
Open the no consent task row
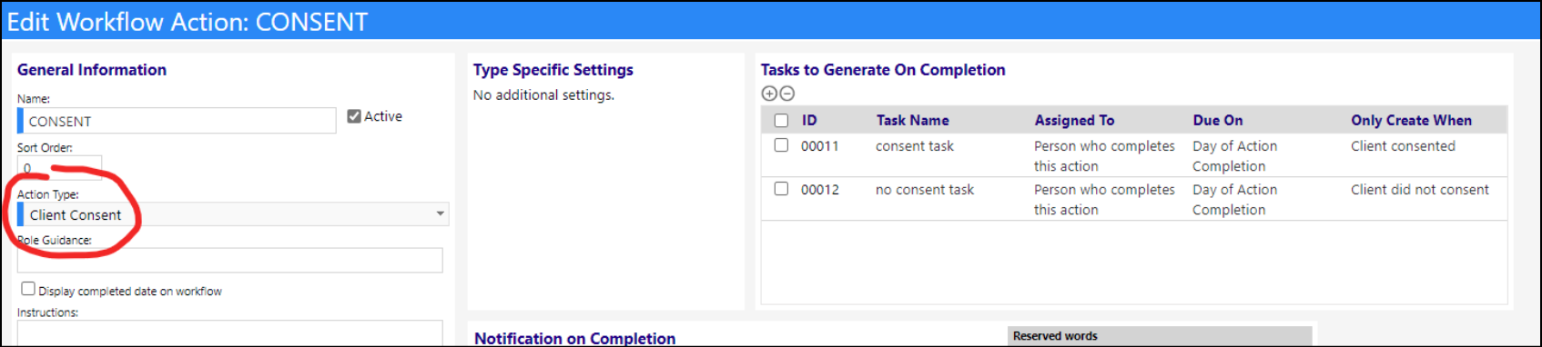coord(1134,199)
